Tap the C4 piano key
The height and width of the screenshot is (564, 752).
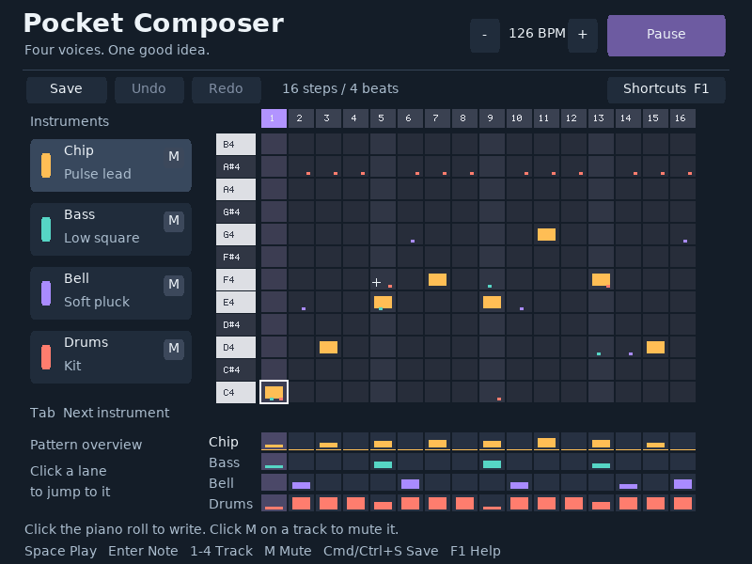(x=236, y=392)
